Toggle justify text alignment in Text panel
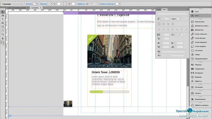The width and height of the screenshot is (212, 119). coord(173,24)
